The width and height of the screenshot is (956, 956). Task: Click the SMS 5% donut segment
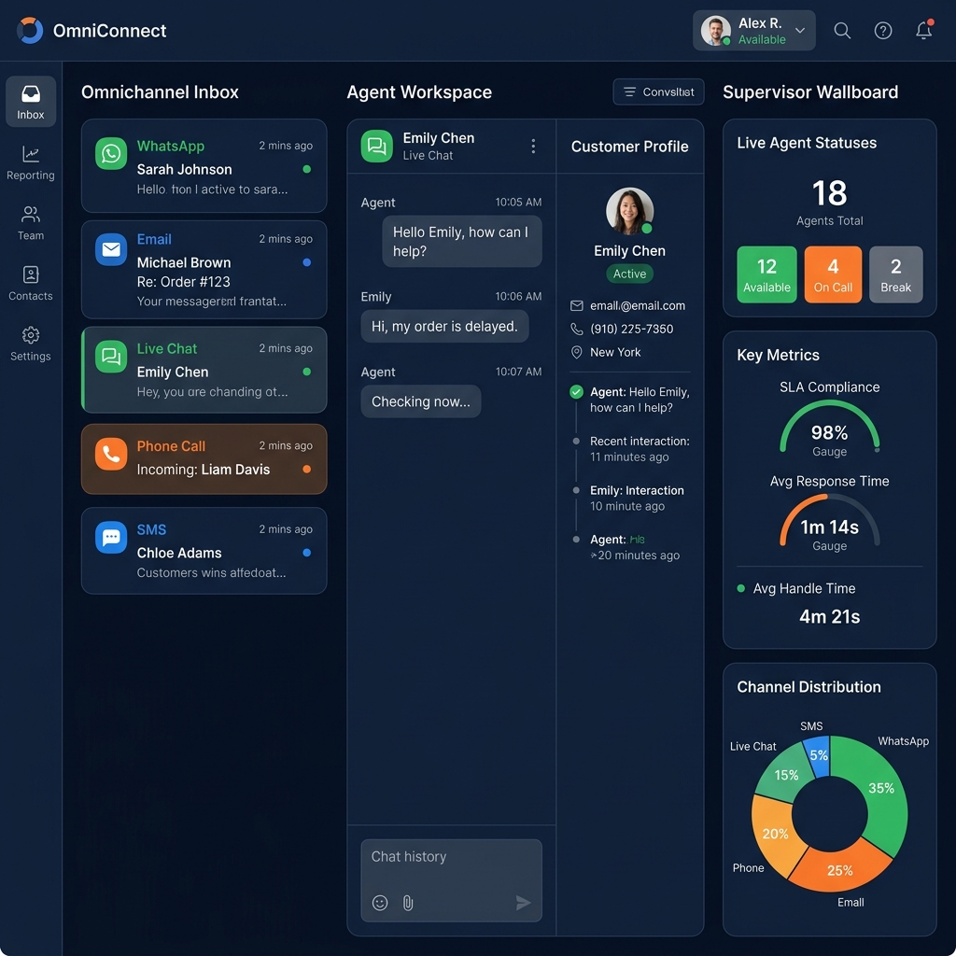pos(818,756)
